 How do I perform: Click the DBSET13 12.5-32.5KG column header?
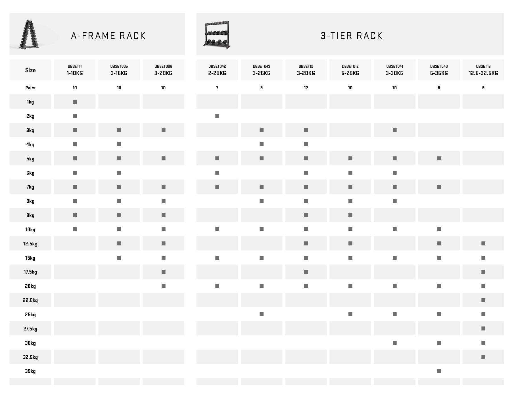483,70
